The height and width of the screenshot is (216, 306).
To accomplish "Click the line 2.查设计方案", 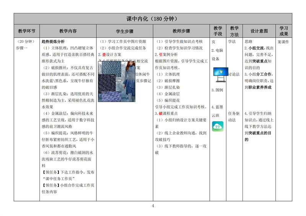I will tap(110, 55).
